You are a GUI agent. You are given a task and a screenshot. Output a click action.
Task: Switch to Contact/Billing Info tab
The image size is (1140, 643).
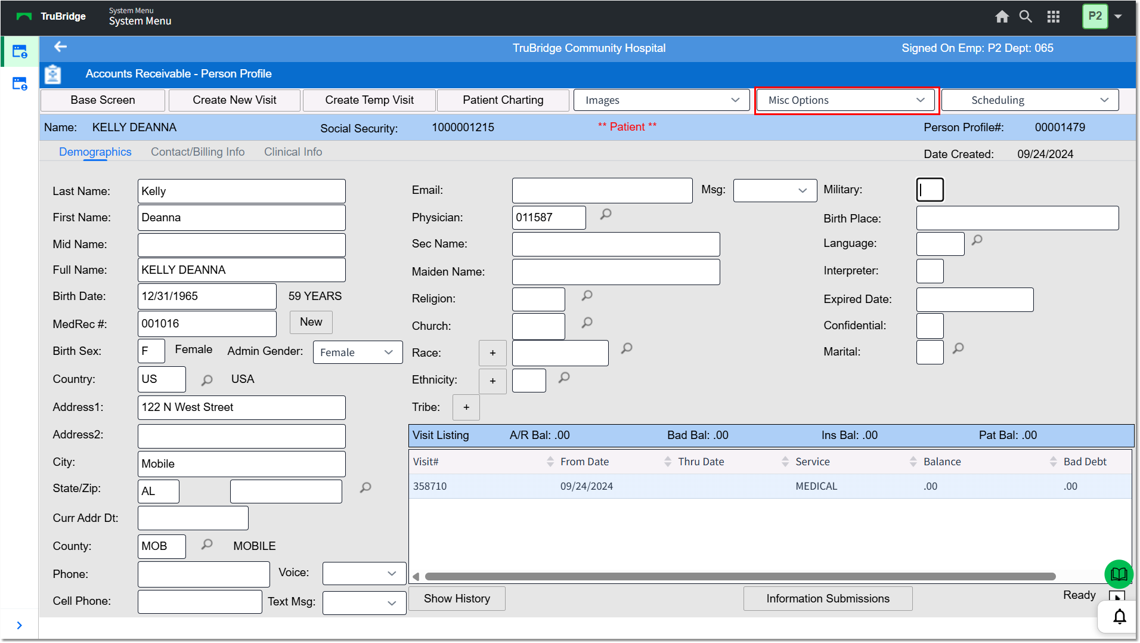(x=197, y=152)
